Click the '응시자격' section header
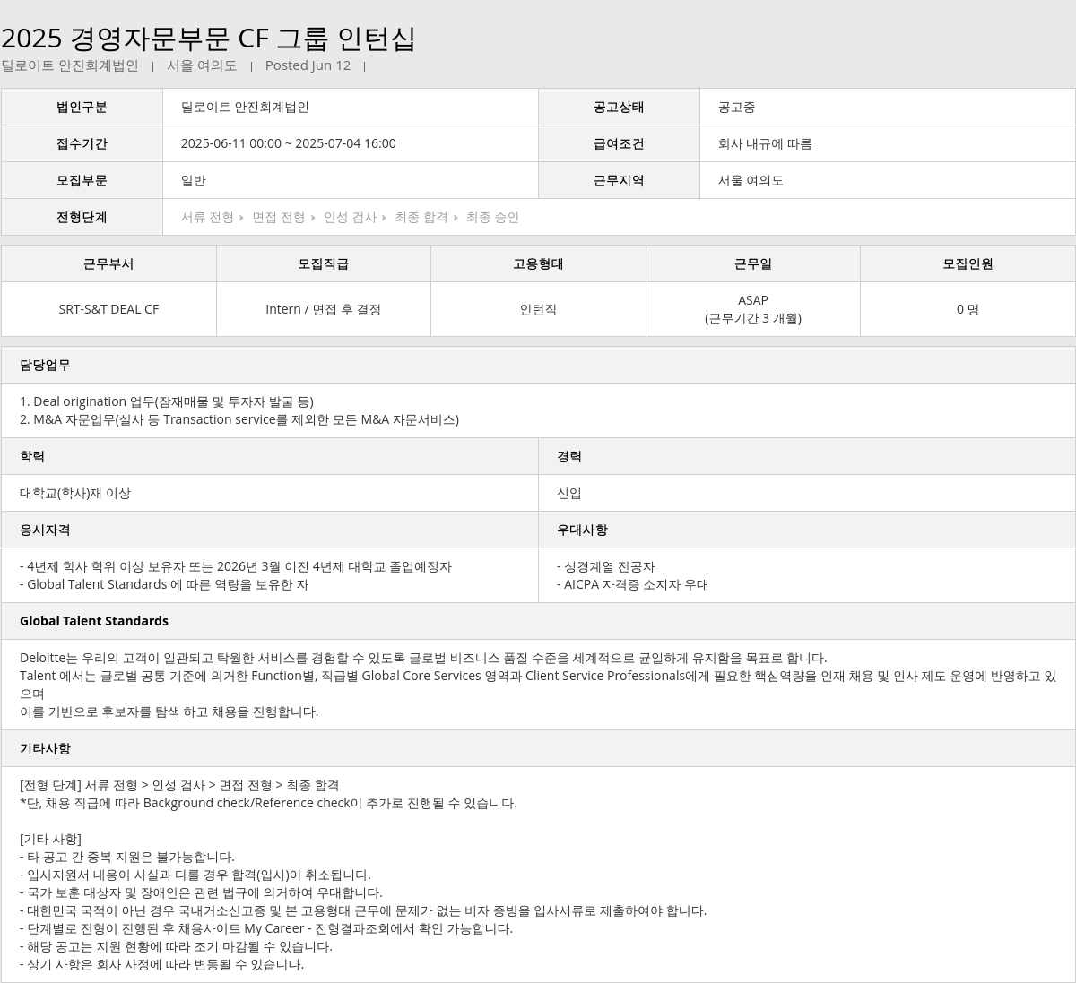The image size is (1076, 983). (x=270, y=530)
